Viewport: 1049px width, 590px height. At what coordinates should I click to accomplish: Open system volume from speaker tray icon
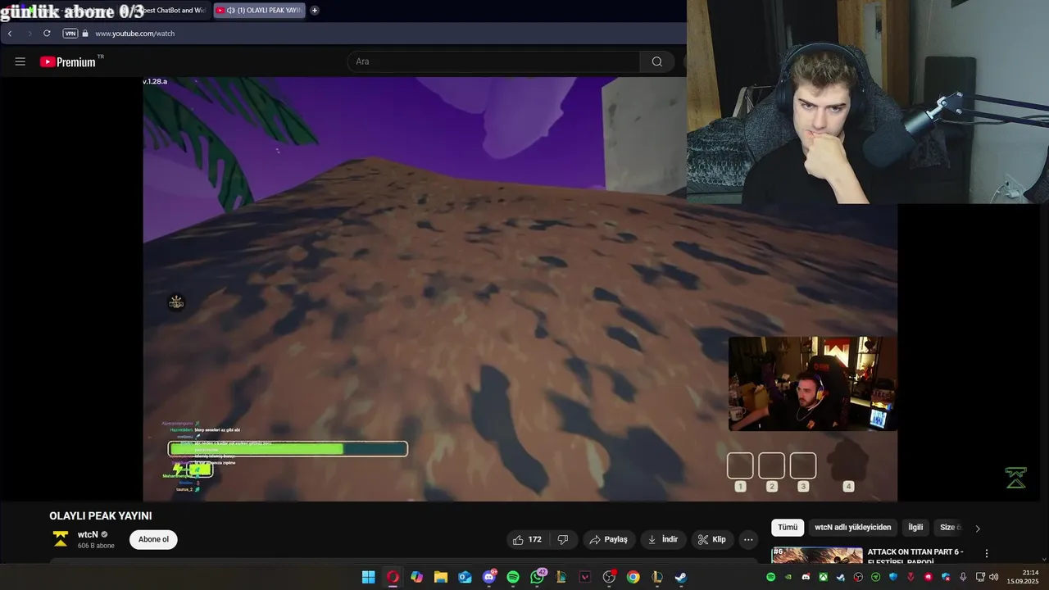tap(993, 577)
